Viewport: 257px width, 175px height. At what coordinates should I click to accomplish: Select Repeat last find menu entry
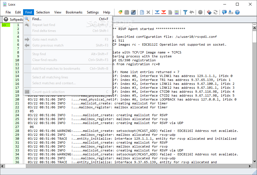(68, 25)
